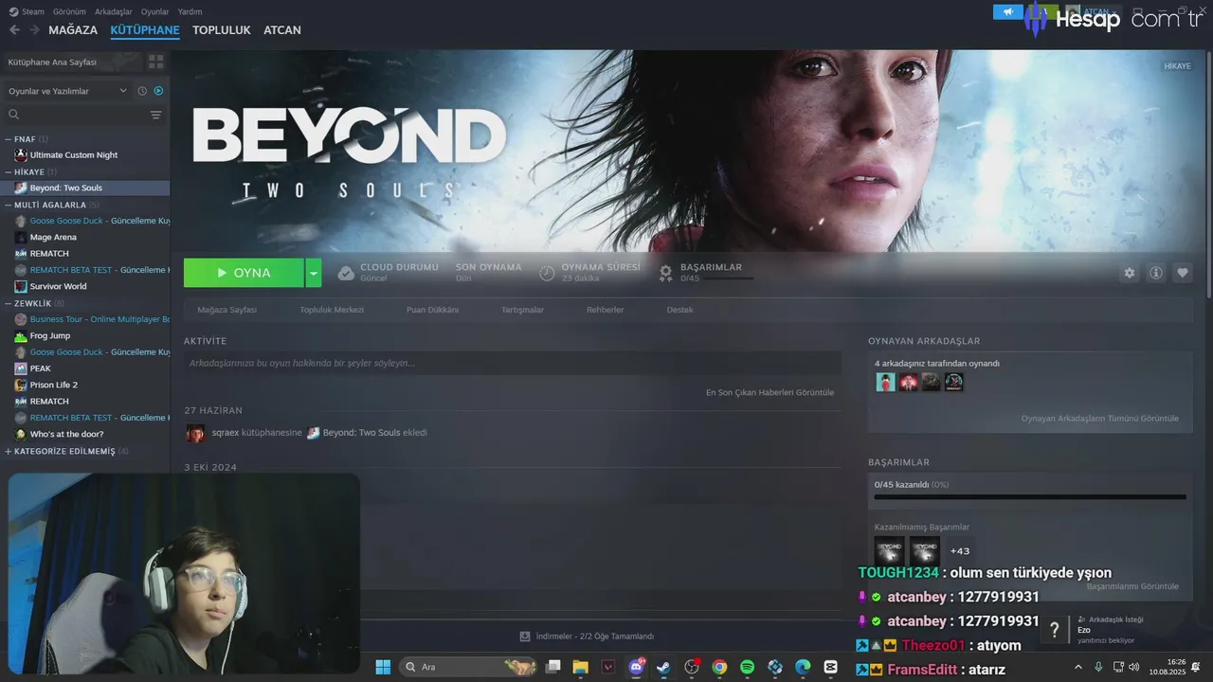Open the megaphone announcements button
Viewport: 1213px width, 682px height.
coord(1008,12)
